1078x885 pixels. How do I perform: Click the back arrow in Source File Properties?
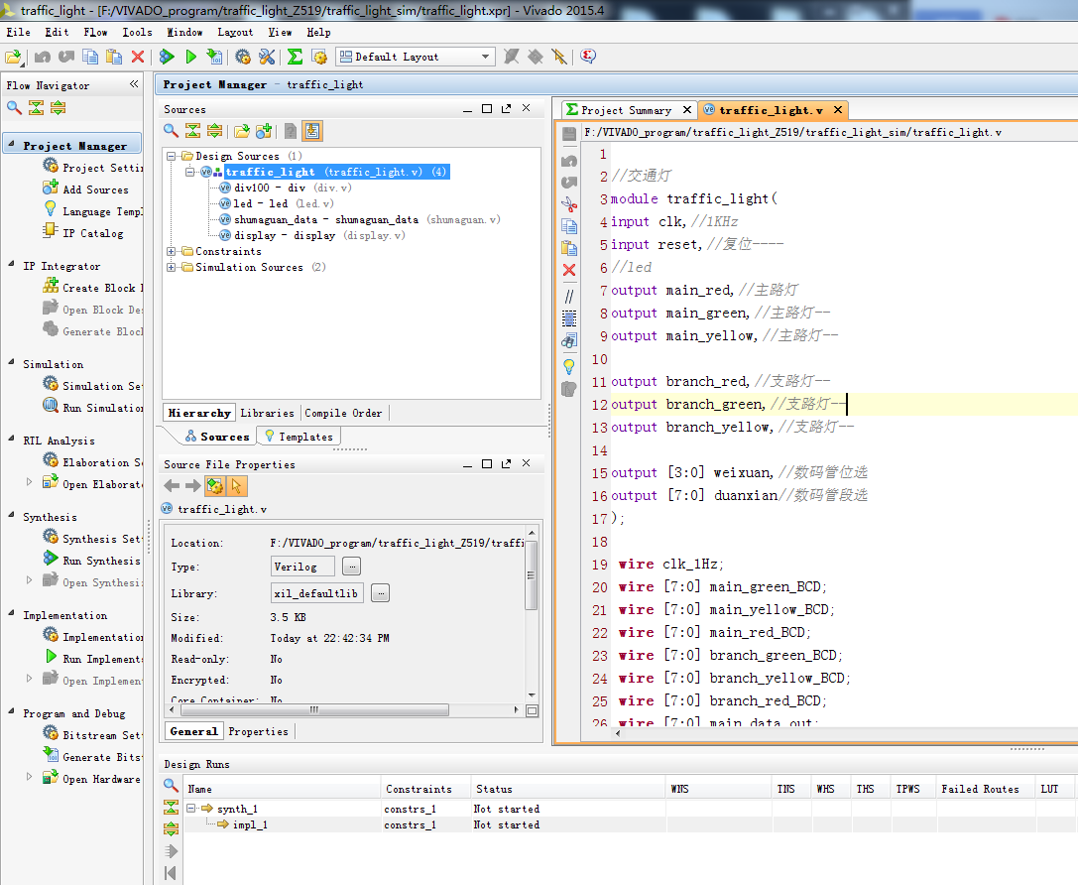pos(172,486)
